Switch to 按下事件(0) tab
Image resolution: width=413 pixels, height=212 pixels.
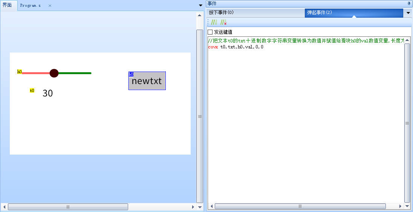coord(222,13)
